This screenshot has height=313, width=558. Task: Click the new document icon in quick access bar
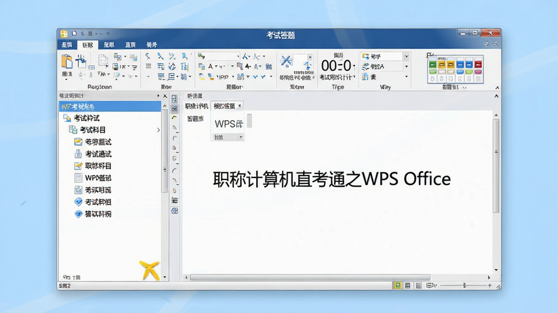pyautogui.click(x=74, y=34)
